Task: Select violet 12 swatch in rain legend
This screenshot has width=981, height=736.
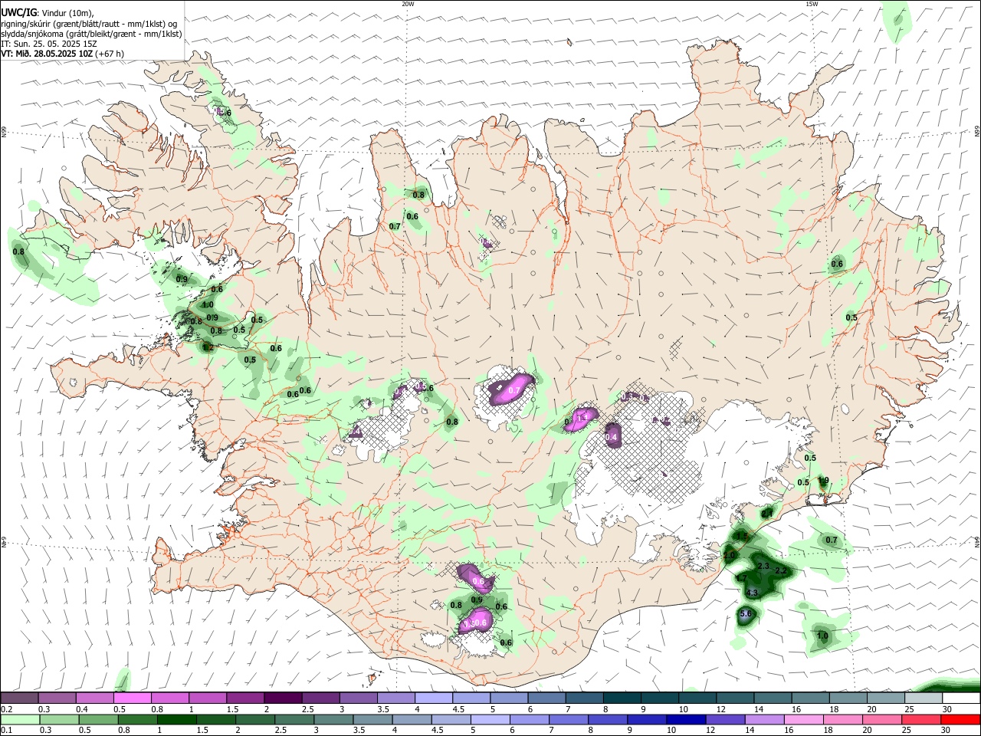Action: (x=724, y=719)
